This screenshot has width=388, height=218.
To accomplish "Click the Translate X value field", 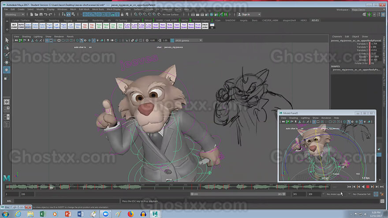I will tap(376, 44).
